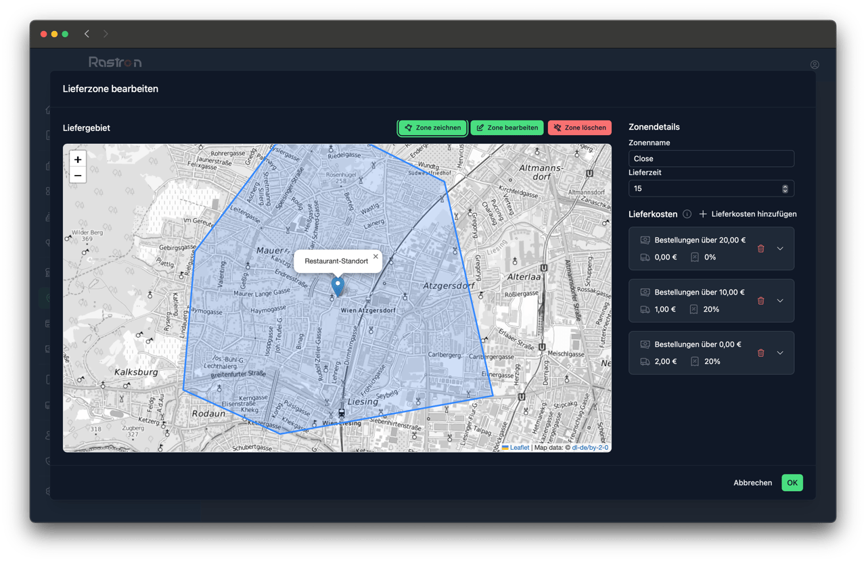Image resolution: width=866 pixels, height=562 pixels.
Task: Delete the over 20,00 € delivery cost
Action: pos(760,249)
